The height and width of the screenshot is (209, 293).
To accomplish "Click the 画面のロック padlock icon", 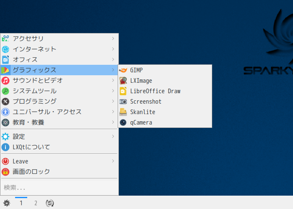I will point(5,172).
